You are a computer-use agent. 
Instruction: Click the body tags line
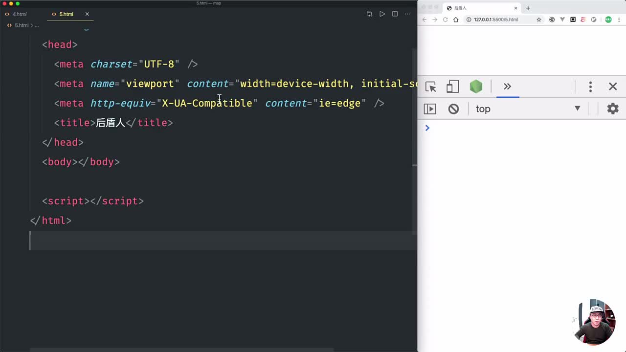pos(81,162)
